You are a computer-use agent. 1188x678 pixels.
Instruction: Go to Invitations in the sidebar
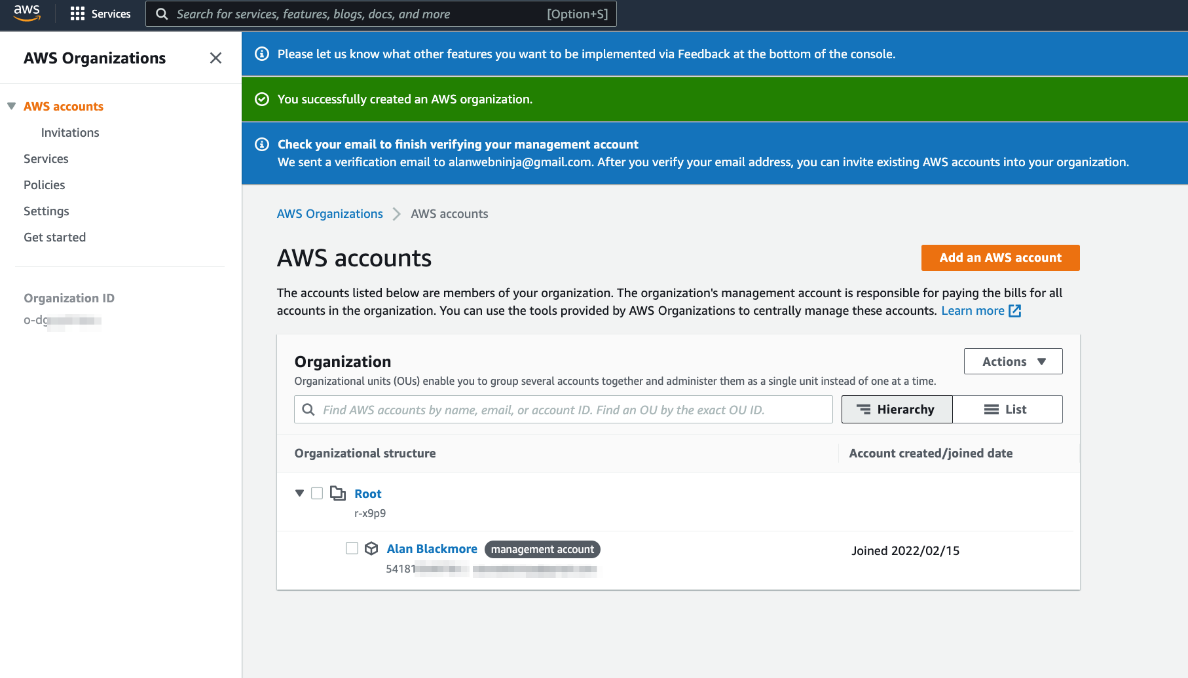click(70, 133)
